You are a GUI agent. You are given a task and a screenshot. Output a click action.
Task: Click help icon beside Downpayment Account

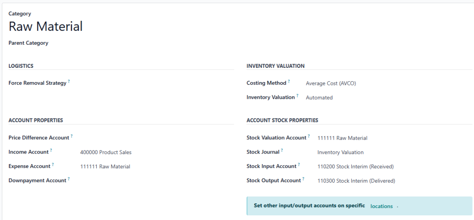(x=69, y=179)
